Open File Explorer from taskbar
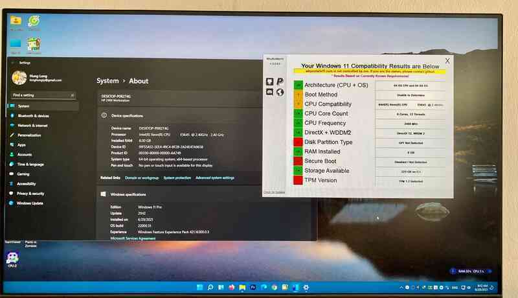 pos(242,288)
